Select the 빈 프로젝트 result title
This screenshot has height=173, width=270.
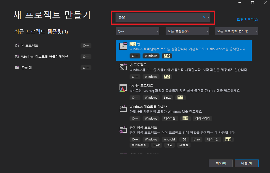[138, 65]
